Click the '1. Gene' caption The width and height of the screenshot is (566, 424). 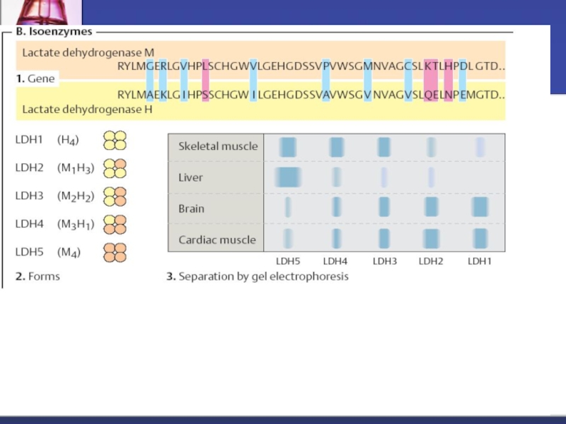[x=35, y=78]
